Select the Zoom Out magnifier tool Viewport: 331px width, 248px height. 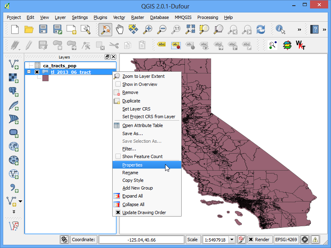162,29
